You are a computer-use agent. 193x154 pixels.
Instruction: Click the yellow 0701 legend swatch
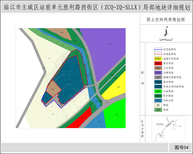(x=158, y=59)
